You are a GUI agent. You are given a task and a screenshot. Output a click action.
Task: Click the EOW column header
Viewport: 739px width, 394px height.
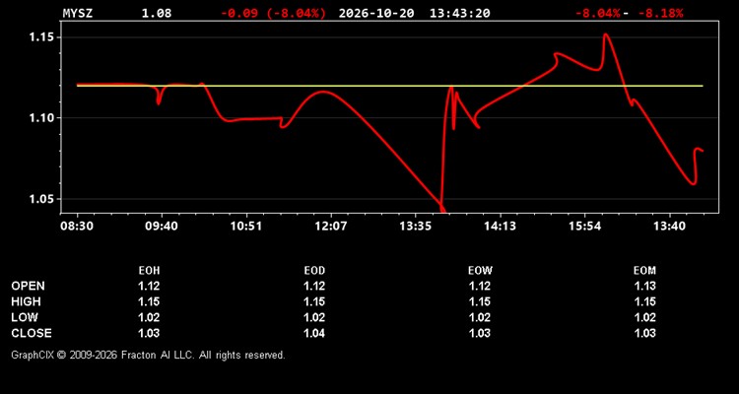[480, 271]
